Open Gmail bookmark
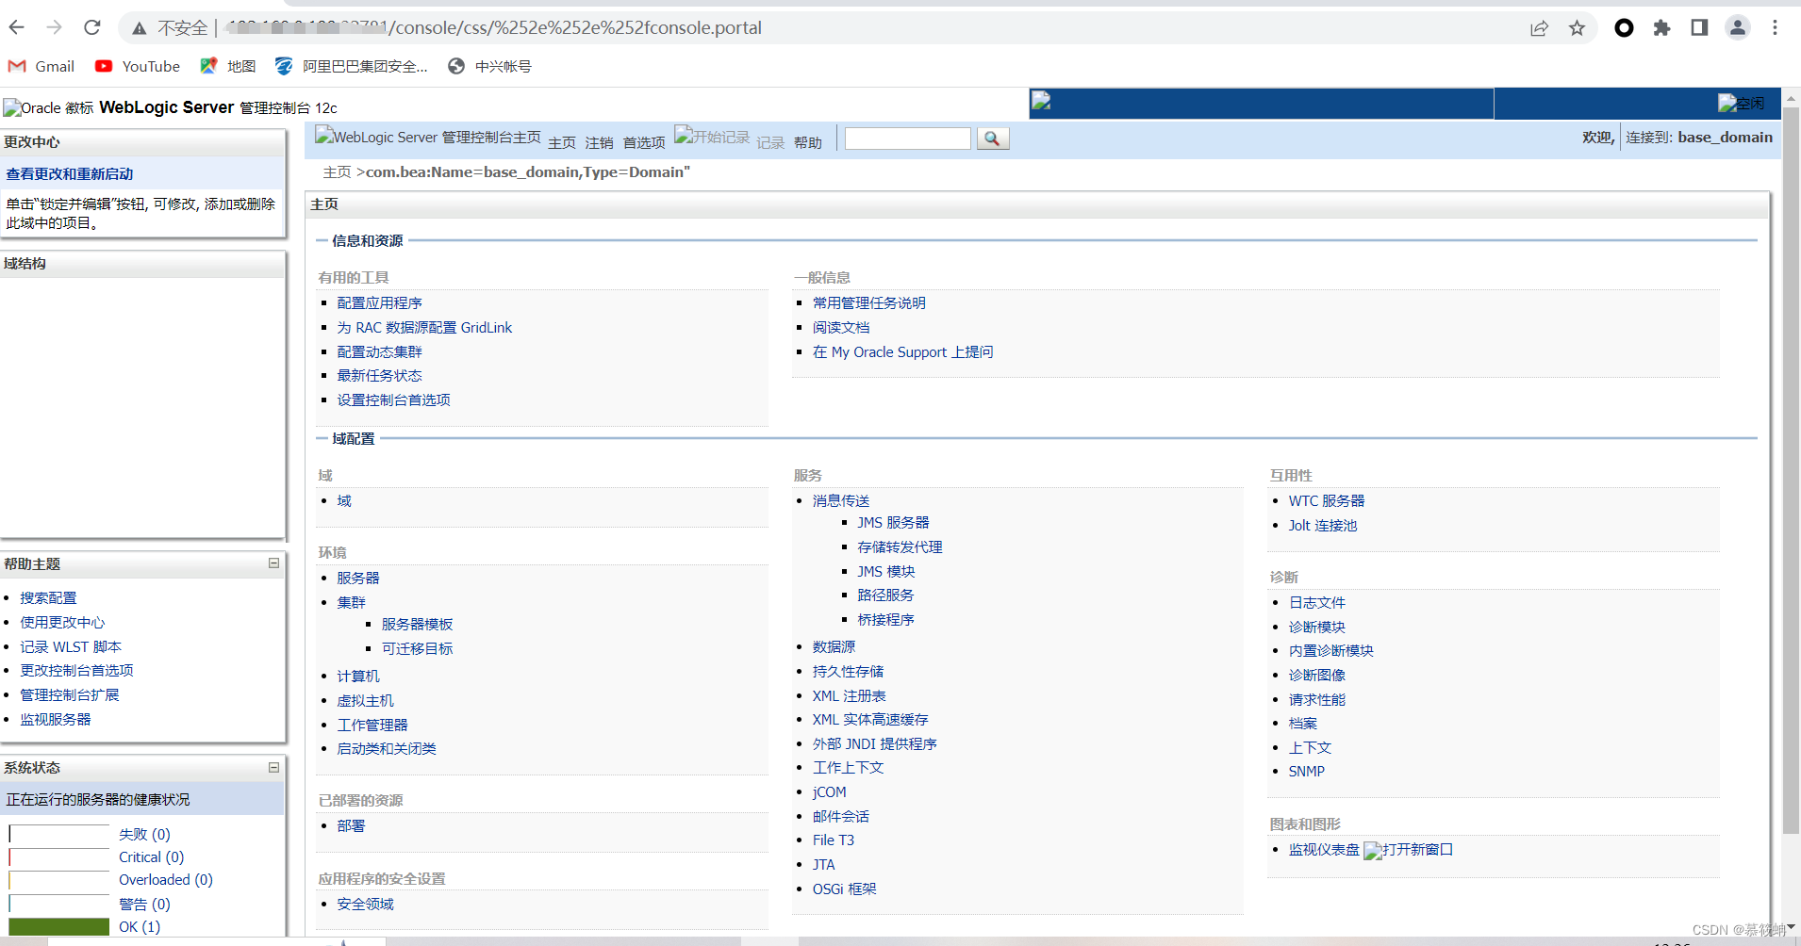Image resolution: width=1801 pixels, height=946 pixels. click(x=41, y=66)
